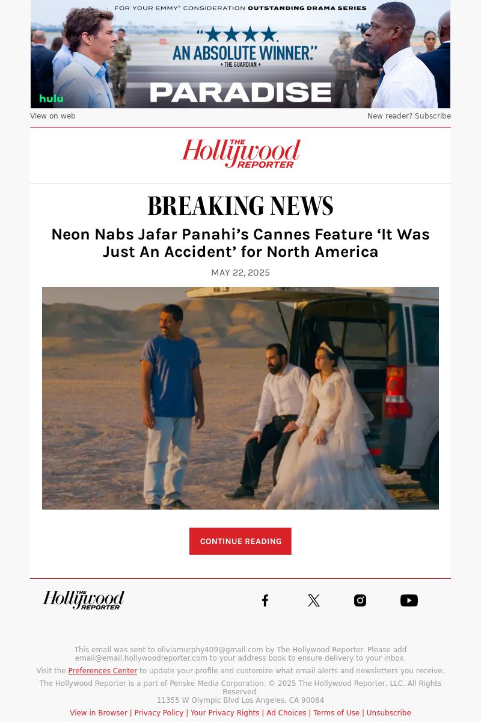
Task: Open the Facebook icon in footer
Action: tap(265, 600)
